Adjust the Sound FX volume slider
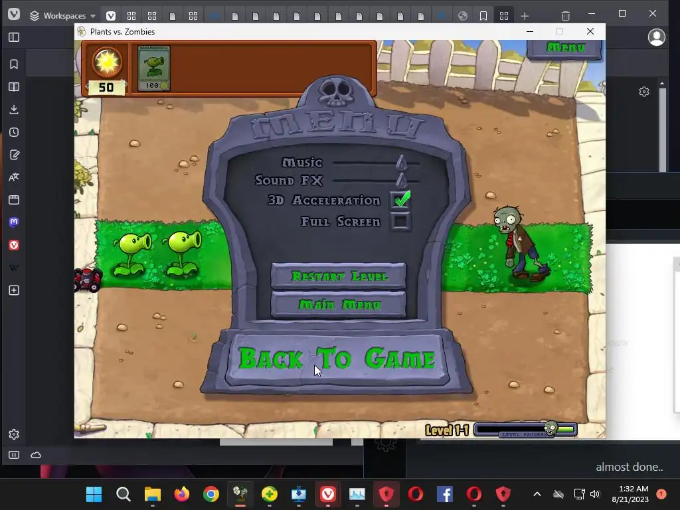This screenshot has height=510, width=680. pyautogui.click(x=401, y=180)
